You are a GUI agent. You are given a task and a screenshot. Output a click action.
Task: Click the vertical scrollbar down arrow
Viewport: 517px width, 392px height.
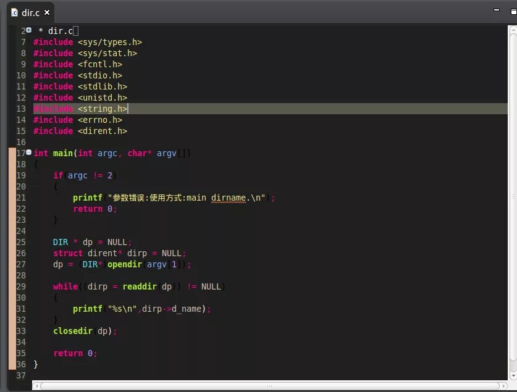pos(513,375)
